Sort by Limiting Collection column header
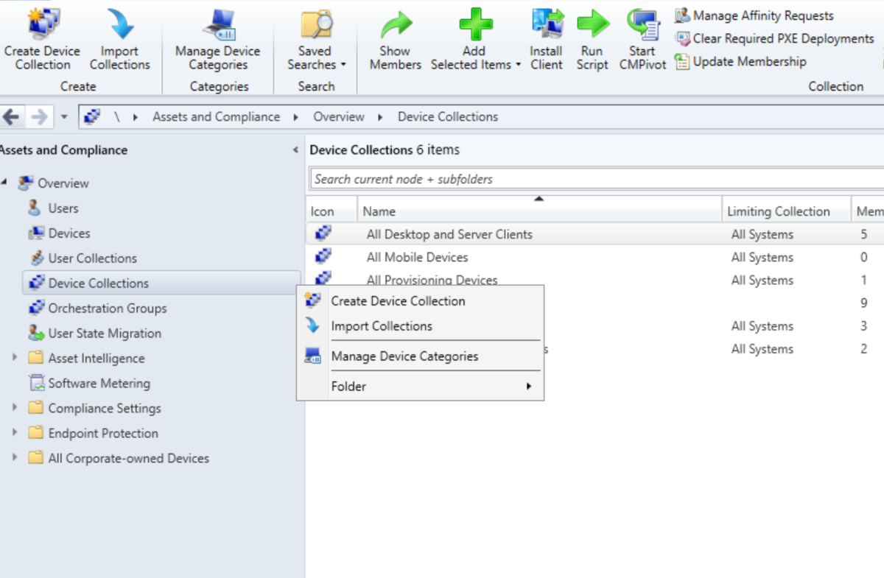 (x=787, y=211)
